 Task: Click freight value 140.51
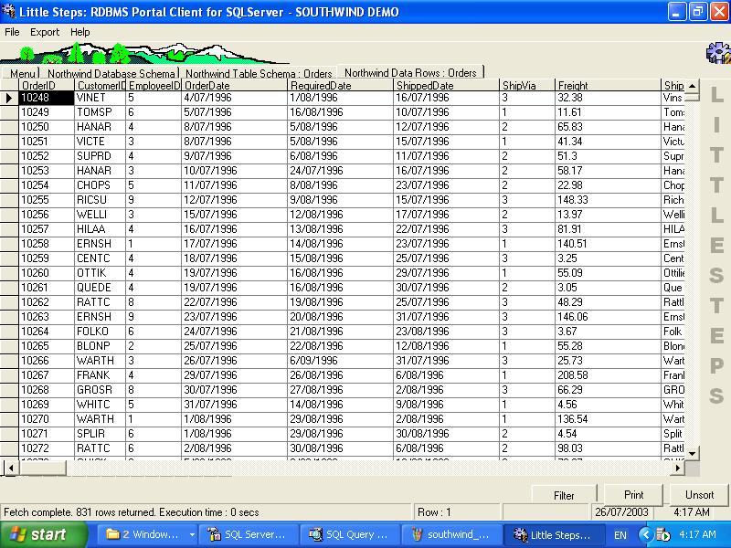(x=608, y=244)
